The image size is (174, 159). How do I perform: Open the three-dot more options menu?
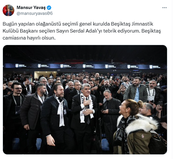pyautogui.click(x=164, y=8)
